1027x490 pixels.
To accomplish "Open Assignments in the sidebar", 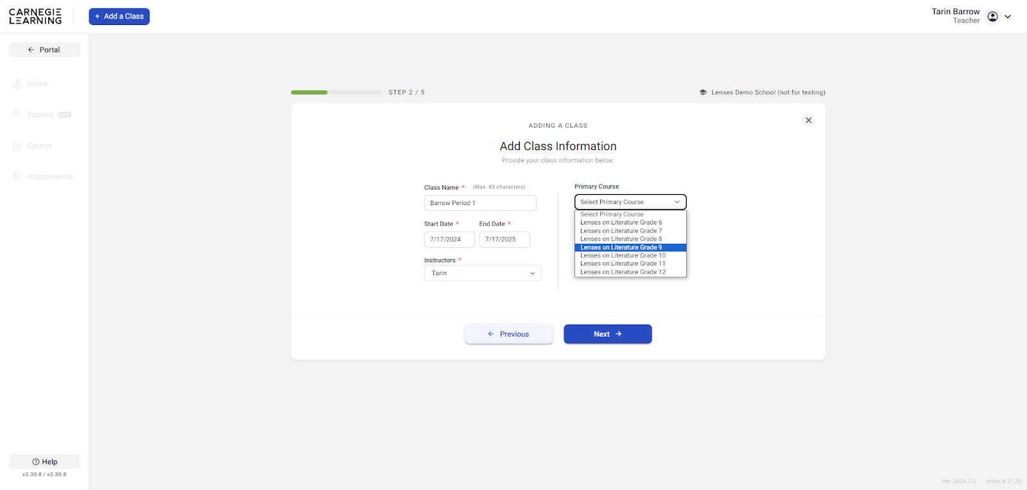I will point(50,176).
